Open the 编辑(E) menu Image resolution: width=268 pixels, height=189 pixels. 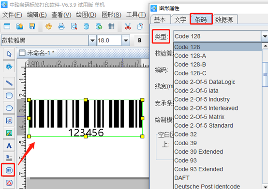pyautogui.click(x=37, y=15)
